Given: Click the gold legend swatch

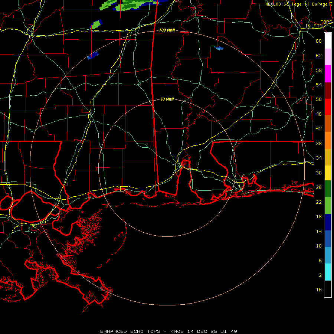Looking at the screenshot, I should click(x=328, y=157).
